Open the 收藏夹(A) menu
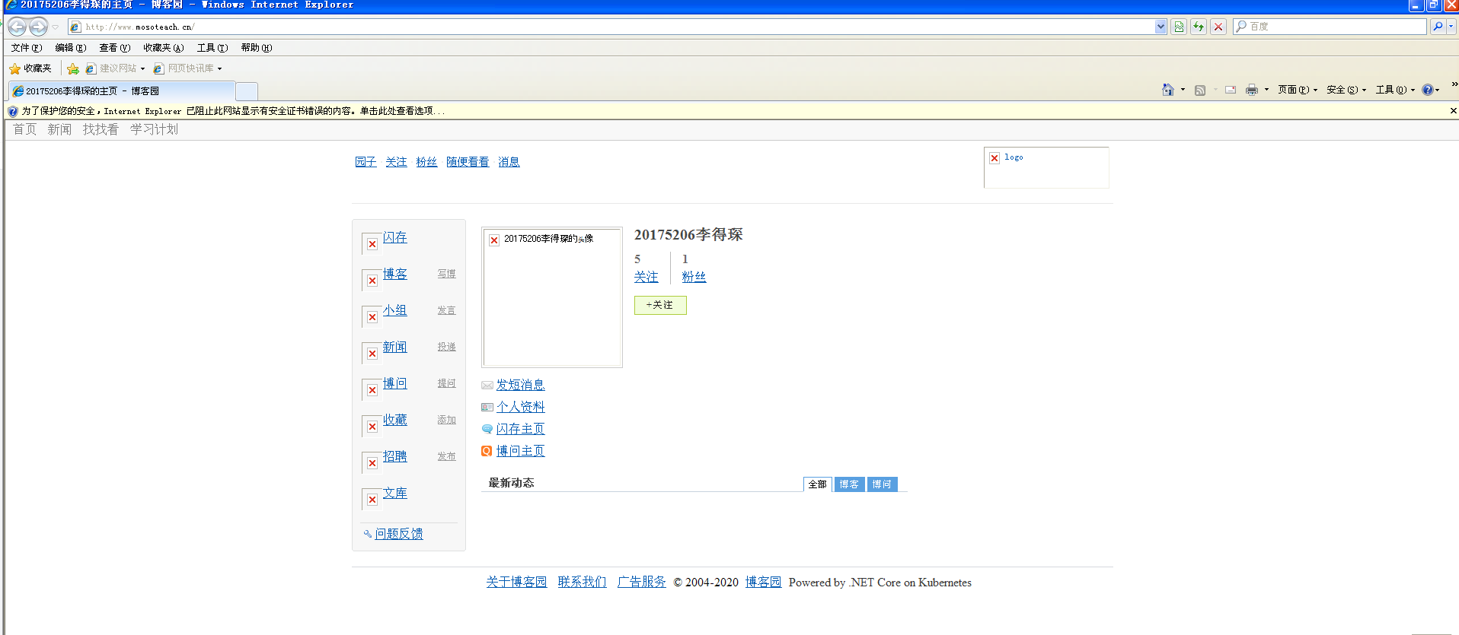1459x635 pixels. click(163, 48)
